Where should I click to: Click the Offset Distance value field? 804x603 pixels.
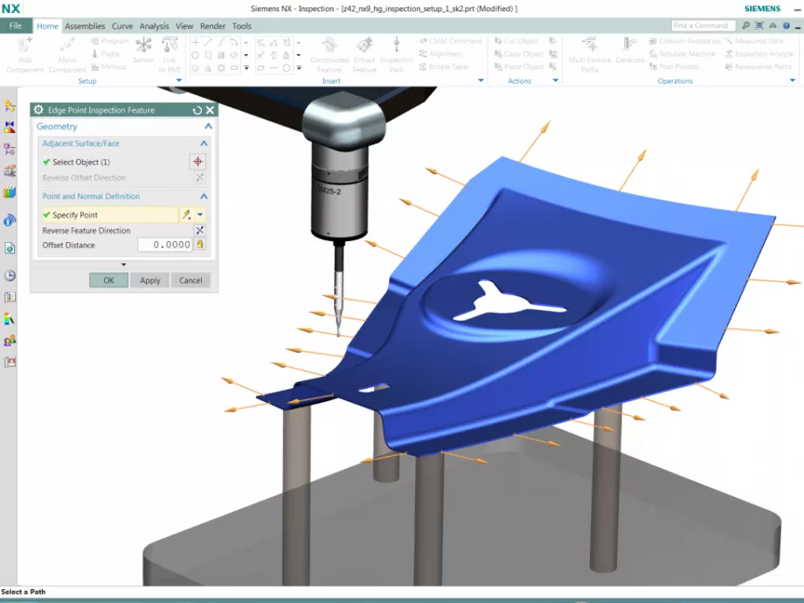(164, 245)
